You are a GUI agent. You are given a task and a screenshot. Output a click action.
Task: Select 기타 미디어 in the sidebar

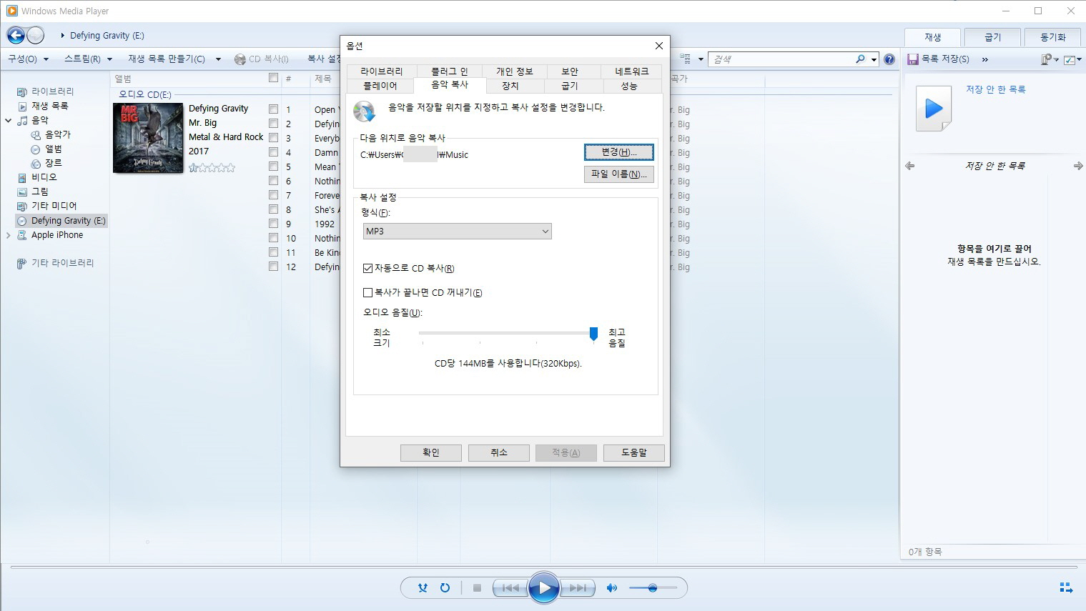54,206
